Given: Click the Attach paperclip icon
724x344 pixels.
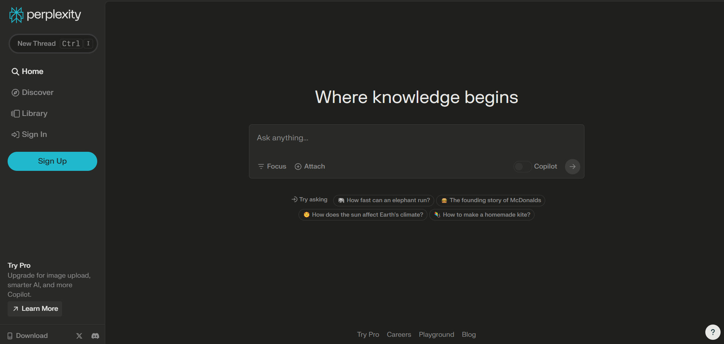Looking at the screenshot, I should point(298,167).
